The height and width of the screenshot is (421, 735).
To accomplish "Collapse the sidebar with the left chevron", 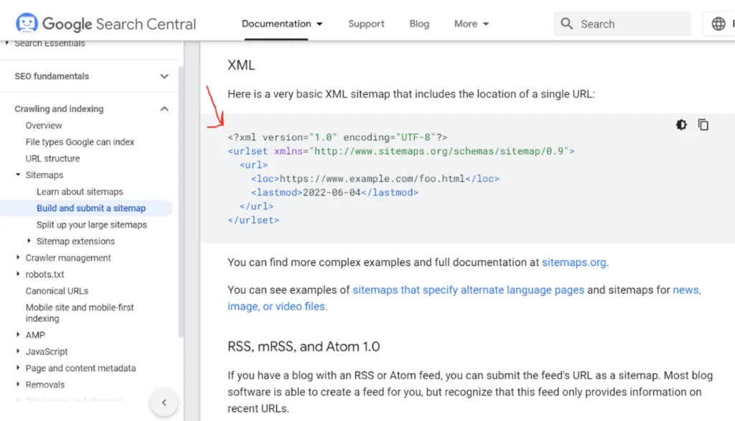I will tap(164, 402).
